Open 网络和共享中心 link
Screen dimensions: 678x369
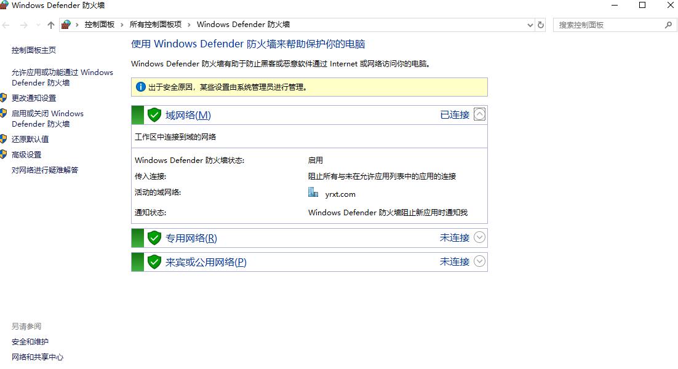click(38, 357)
